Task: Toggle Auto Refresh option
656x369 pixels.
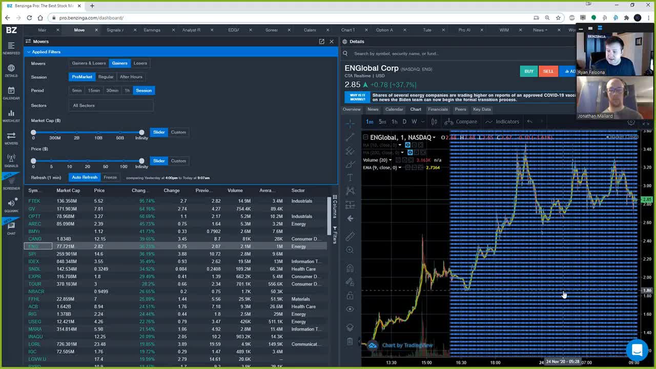Action: [x=85, y=177]
